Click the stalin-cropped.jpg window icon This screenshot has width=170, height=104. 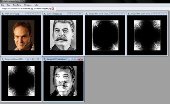pos(44,14)
